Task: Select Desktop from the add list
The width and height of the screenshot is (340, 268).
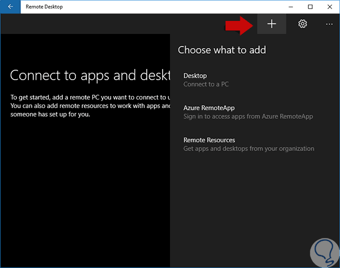Action: 195,76
